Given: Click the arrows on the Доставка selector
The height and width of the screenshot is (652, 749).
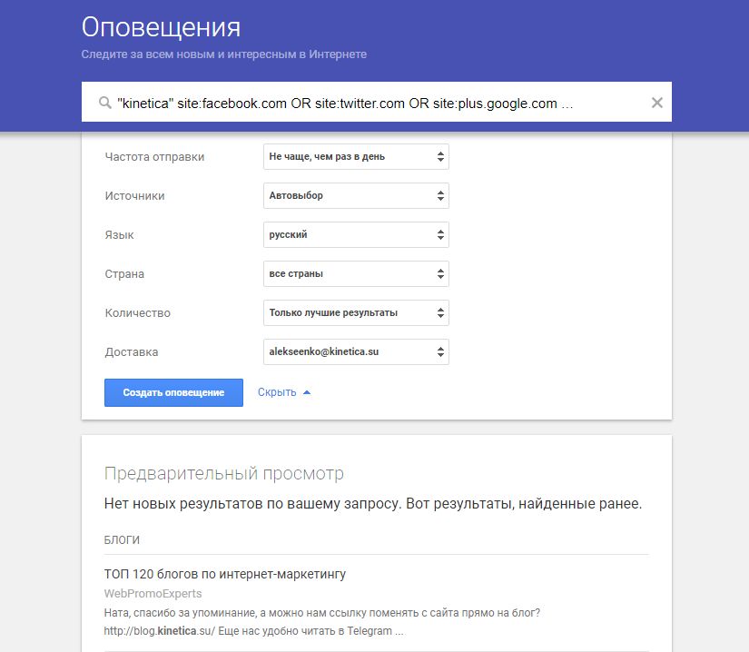Looking at the screenshot, I should point(440,352).
